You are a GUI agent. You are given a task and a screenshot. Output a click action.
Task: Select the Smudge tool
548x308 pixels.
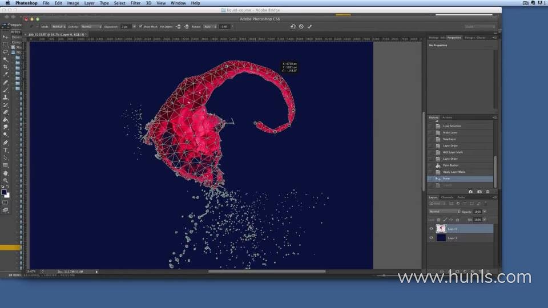click(5, 127)
